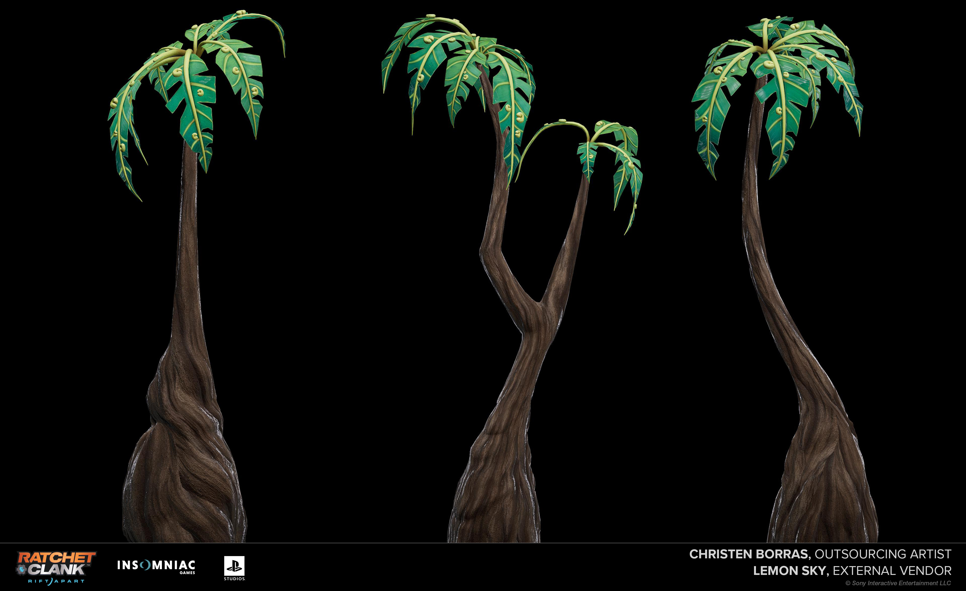Click the Ratchet & Clank Rift Apart logo
The height and width of the screenshot is (591, 966).
(x=56, y=568)
